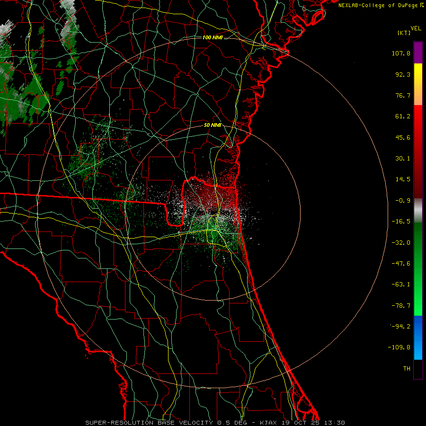Pick the red segment of the color bar

[418, 151]
